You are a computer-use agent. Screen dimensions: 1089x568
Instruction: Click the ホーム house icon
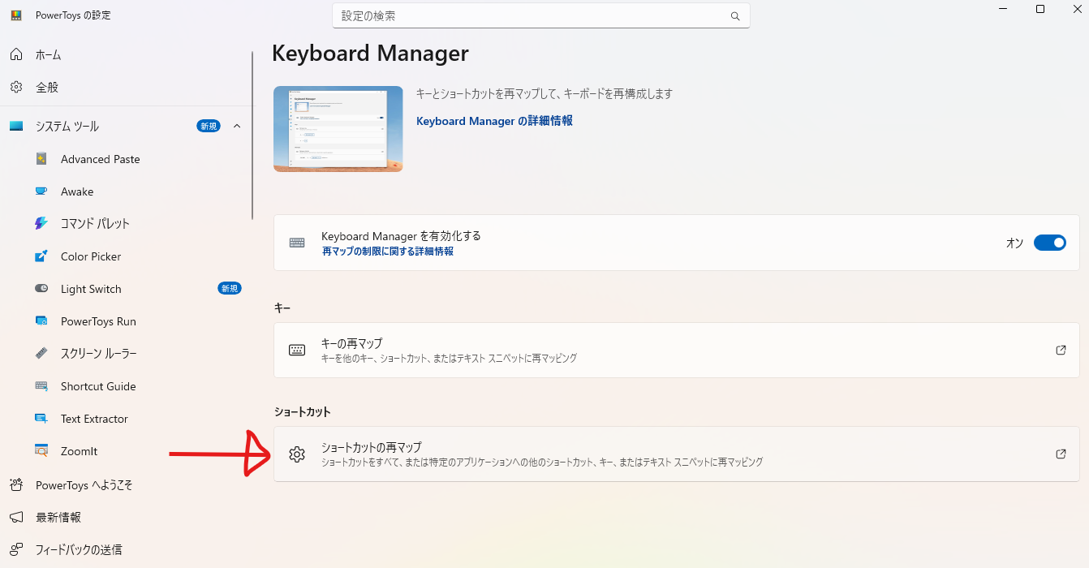pyautogui.click(x=16, y=54)
